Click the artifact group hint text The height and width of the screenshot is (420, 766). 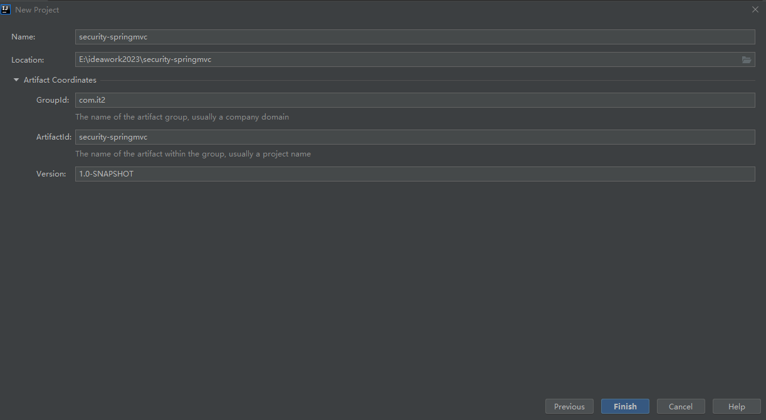coord(182,116)
